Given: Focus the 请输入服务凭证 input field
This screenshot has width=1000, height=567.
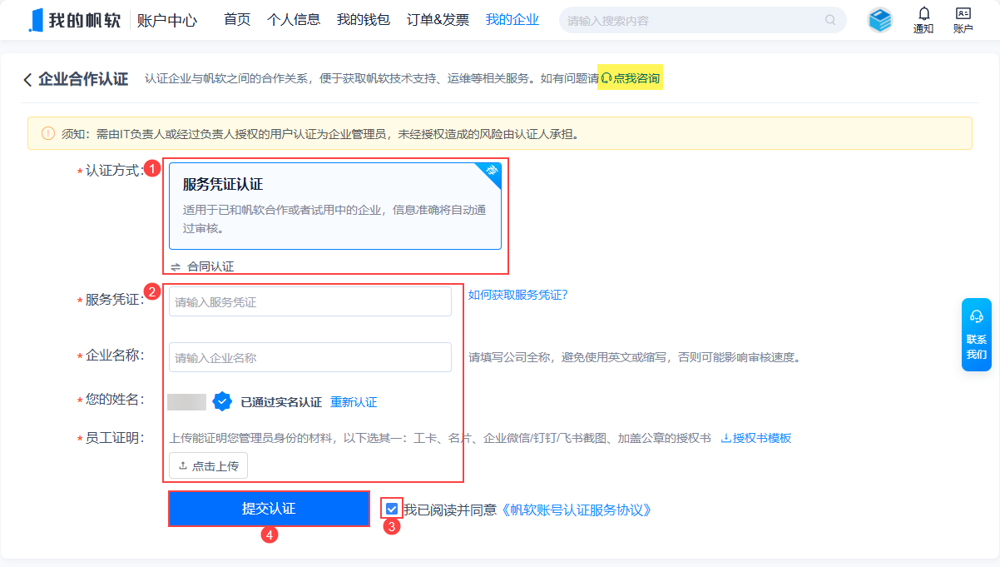Looking at the screenshot, I should 310,301.
